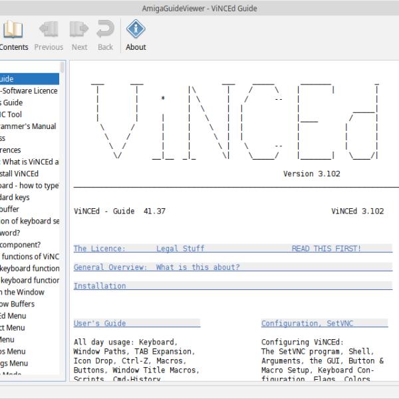The image size is (399, 399).
Task: Select the "rammer's Manual" sidebar entry
Action: click(x=29, y=126)
